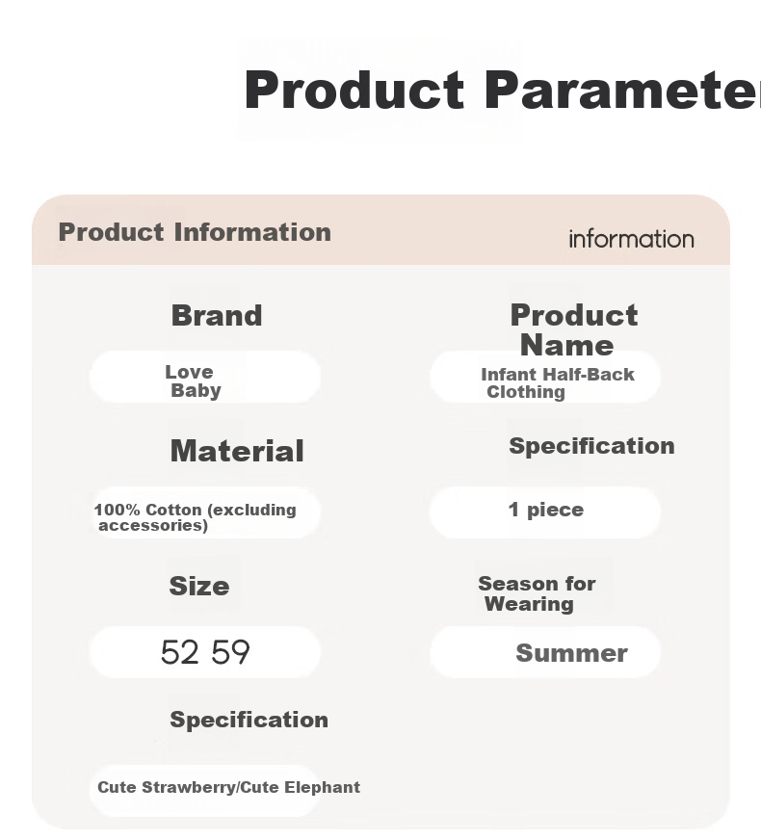Screen dimensions: 761x840
Task: Click the Size heading
Action: click(x=199, y=586)
